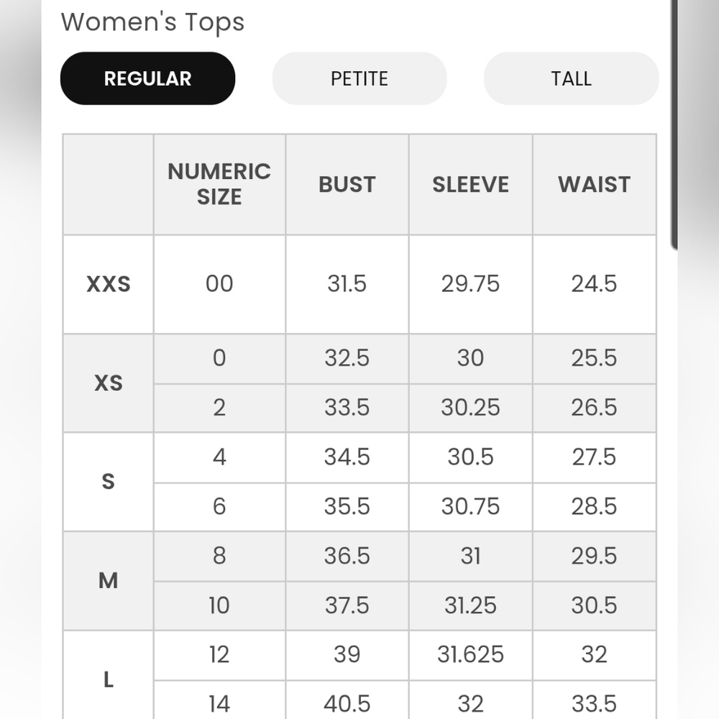The height and width of the screenshot is (719, 719).
Task: Click the BUST column header
Action: [347, 184]
